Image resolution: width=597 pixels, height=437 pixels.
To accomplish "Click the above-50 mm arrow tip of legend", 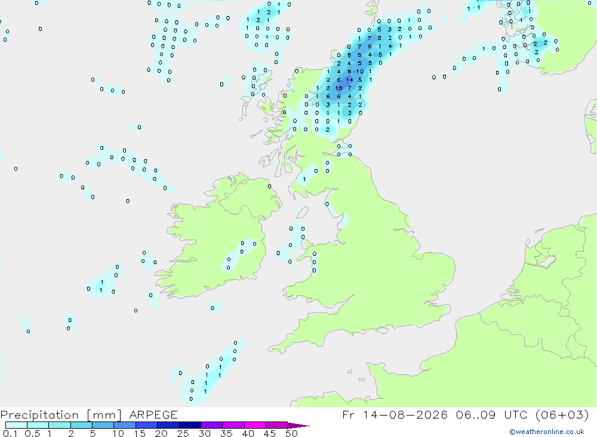I will [298, 425].
